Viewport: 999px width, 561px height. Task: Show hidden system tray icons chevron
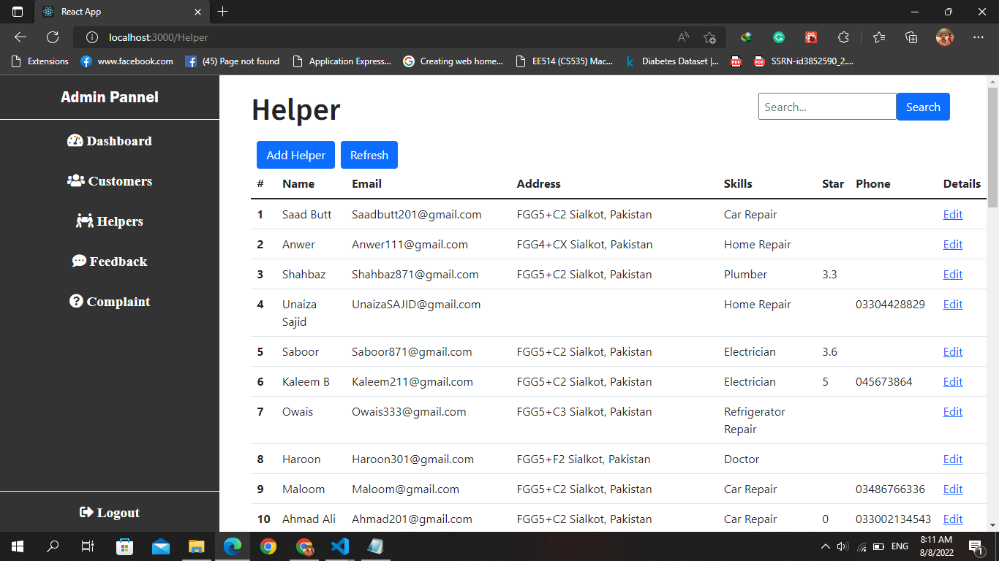(x=826, y=546)
